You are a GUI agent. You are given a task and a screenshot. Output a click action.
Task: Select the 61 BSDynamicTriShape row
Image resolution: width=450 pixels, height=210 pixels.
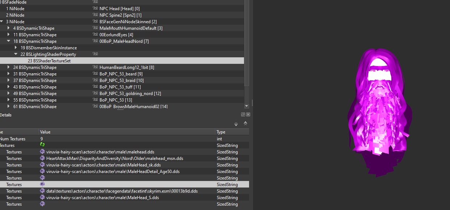122,106
